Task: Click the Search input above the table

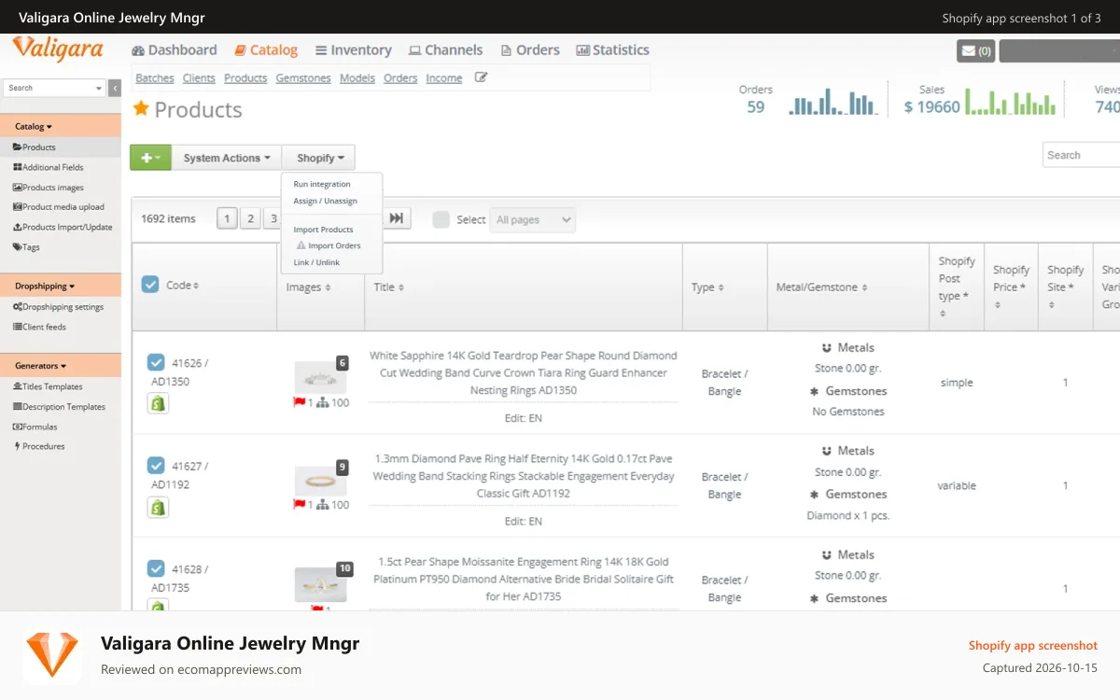Action: pyautogui.click(x=1081, y=155)
